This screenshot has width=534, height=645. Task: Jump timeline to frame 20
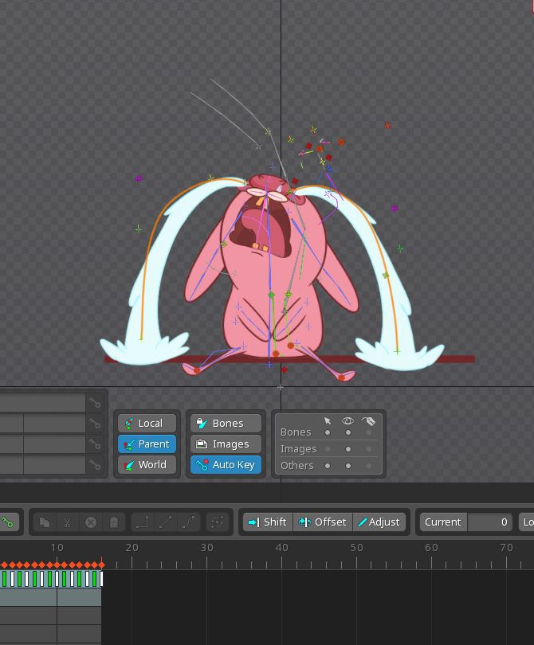tap(132, 548)
